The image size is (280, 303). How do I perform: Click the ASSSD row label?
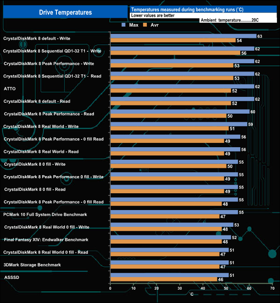[12, 277]
